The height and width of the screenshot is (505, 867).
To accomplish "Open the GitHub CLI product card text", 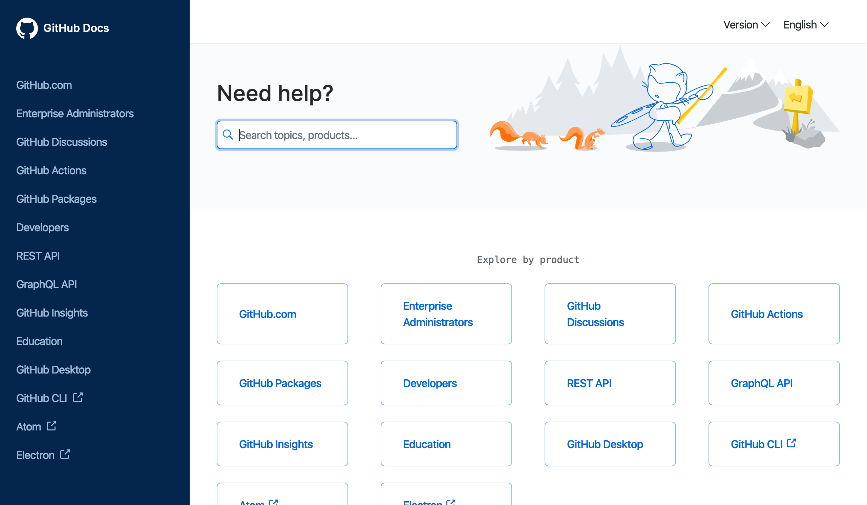I will (757, 444).
